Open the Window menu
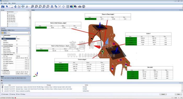This screenshot has width=183, height=99. click(x=14, y=3)
